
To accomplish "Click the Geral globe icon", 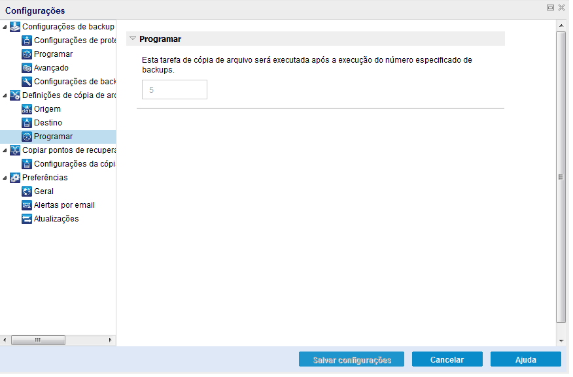I will pos(27,191).
